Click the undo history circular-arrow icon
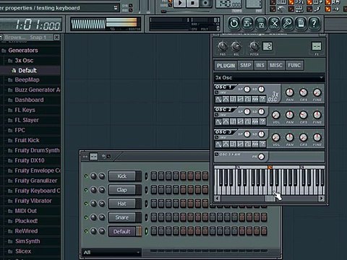Screen dimensions: 347x260 pos(234,24)
